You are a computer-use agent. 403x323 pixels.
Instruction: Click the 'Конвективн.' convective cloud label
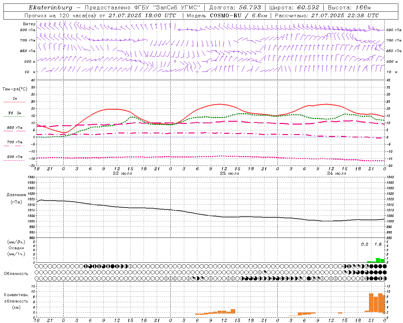pos(16,295)
